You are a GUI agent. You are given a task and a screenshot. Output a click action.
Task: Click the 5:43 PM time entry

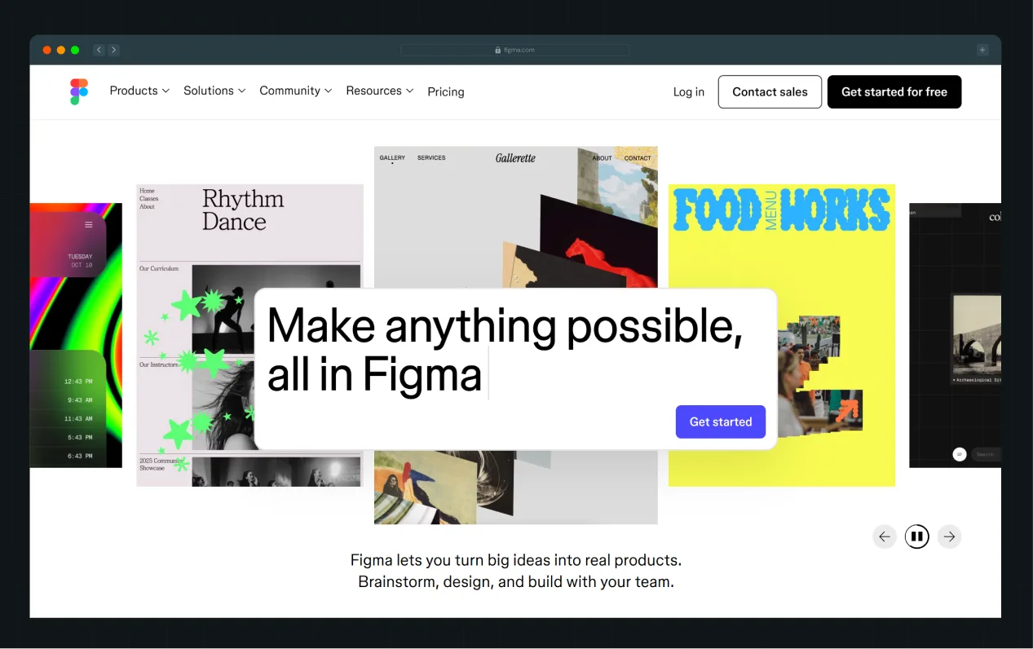(80, 438)
